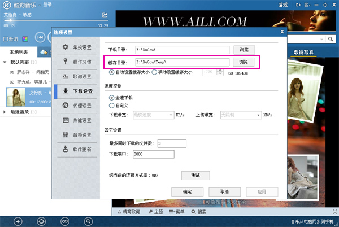Open 常规设置 general settings section
339x227 pixels.
coord(77,47)
